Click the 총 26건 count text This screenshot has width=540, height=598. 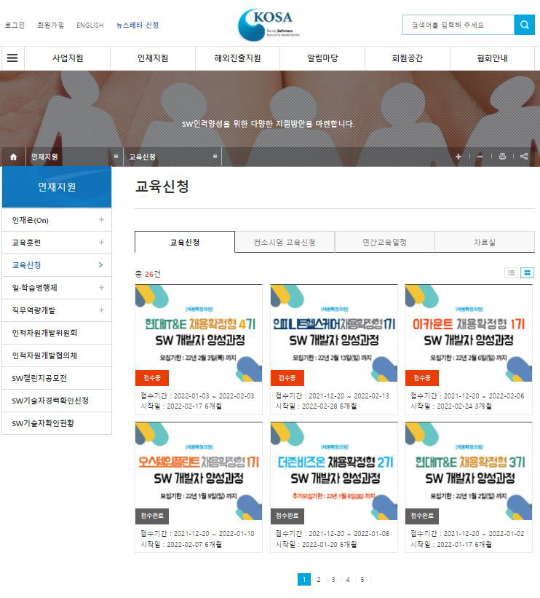148,274
